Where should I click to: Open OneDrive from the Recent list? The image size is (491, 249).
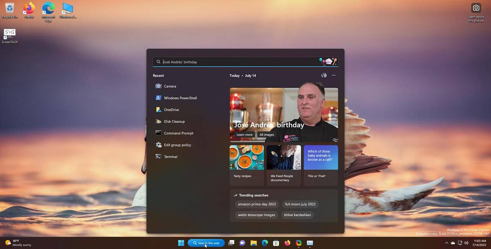tap(171, 109)
